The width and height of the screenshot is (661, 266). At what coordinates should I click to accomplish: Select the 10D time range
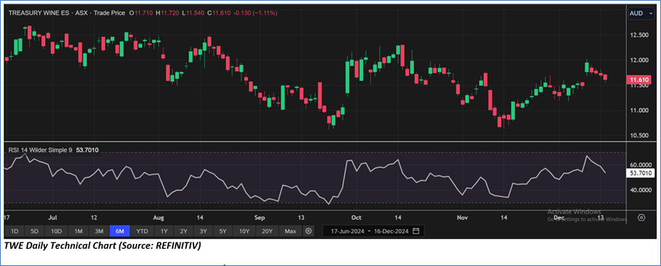(56, 231)
